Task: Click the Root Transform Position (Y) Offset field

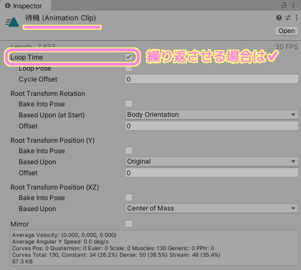Action: click(x=212, y=173)
